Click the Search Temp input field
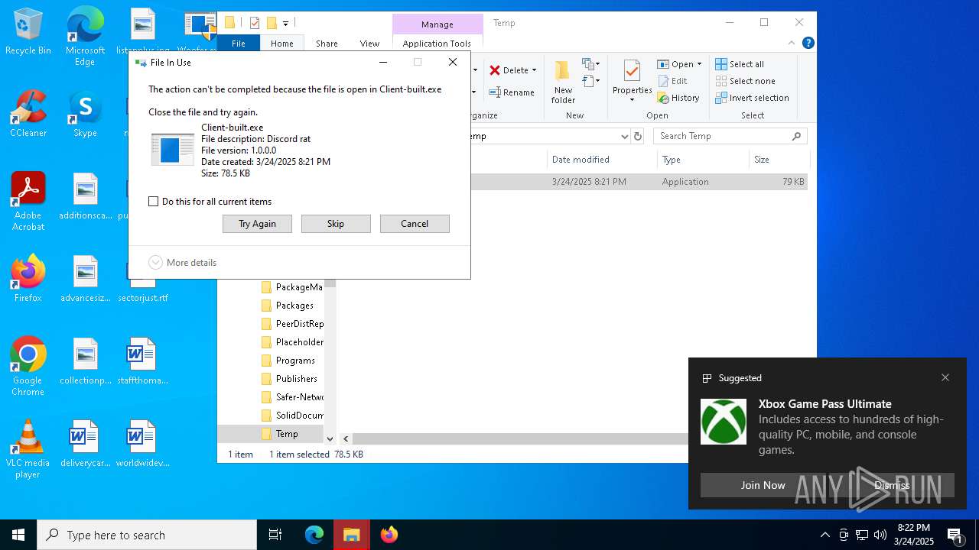This screenshot has width=979, height=550. 722,136
